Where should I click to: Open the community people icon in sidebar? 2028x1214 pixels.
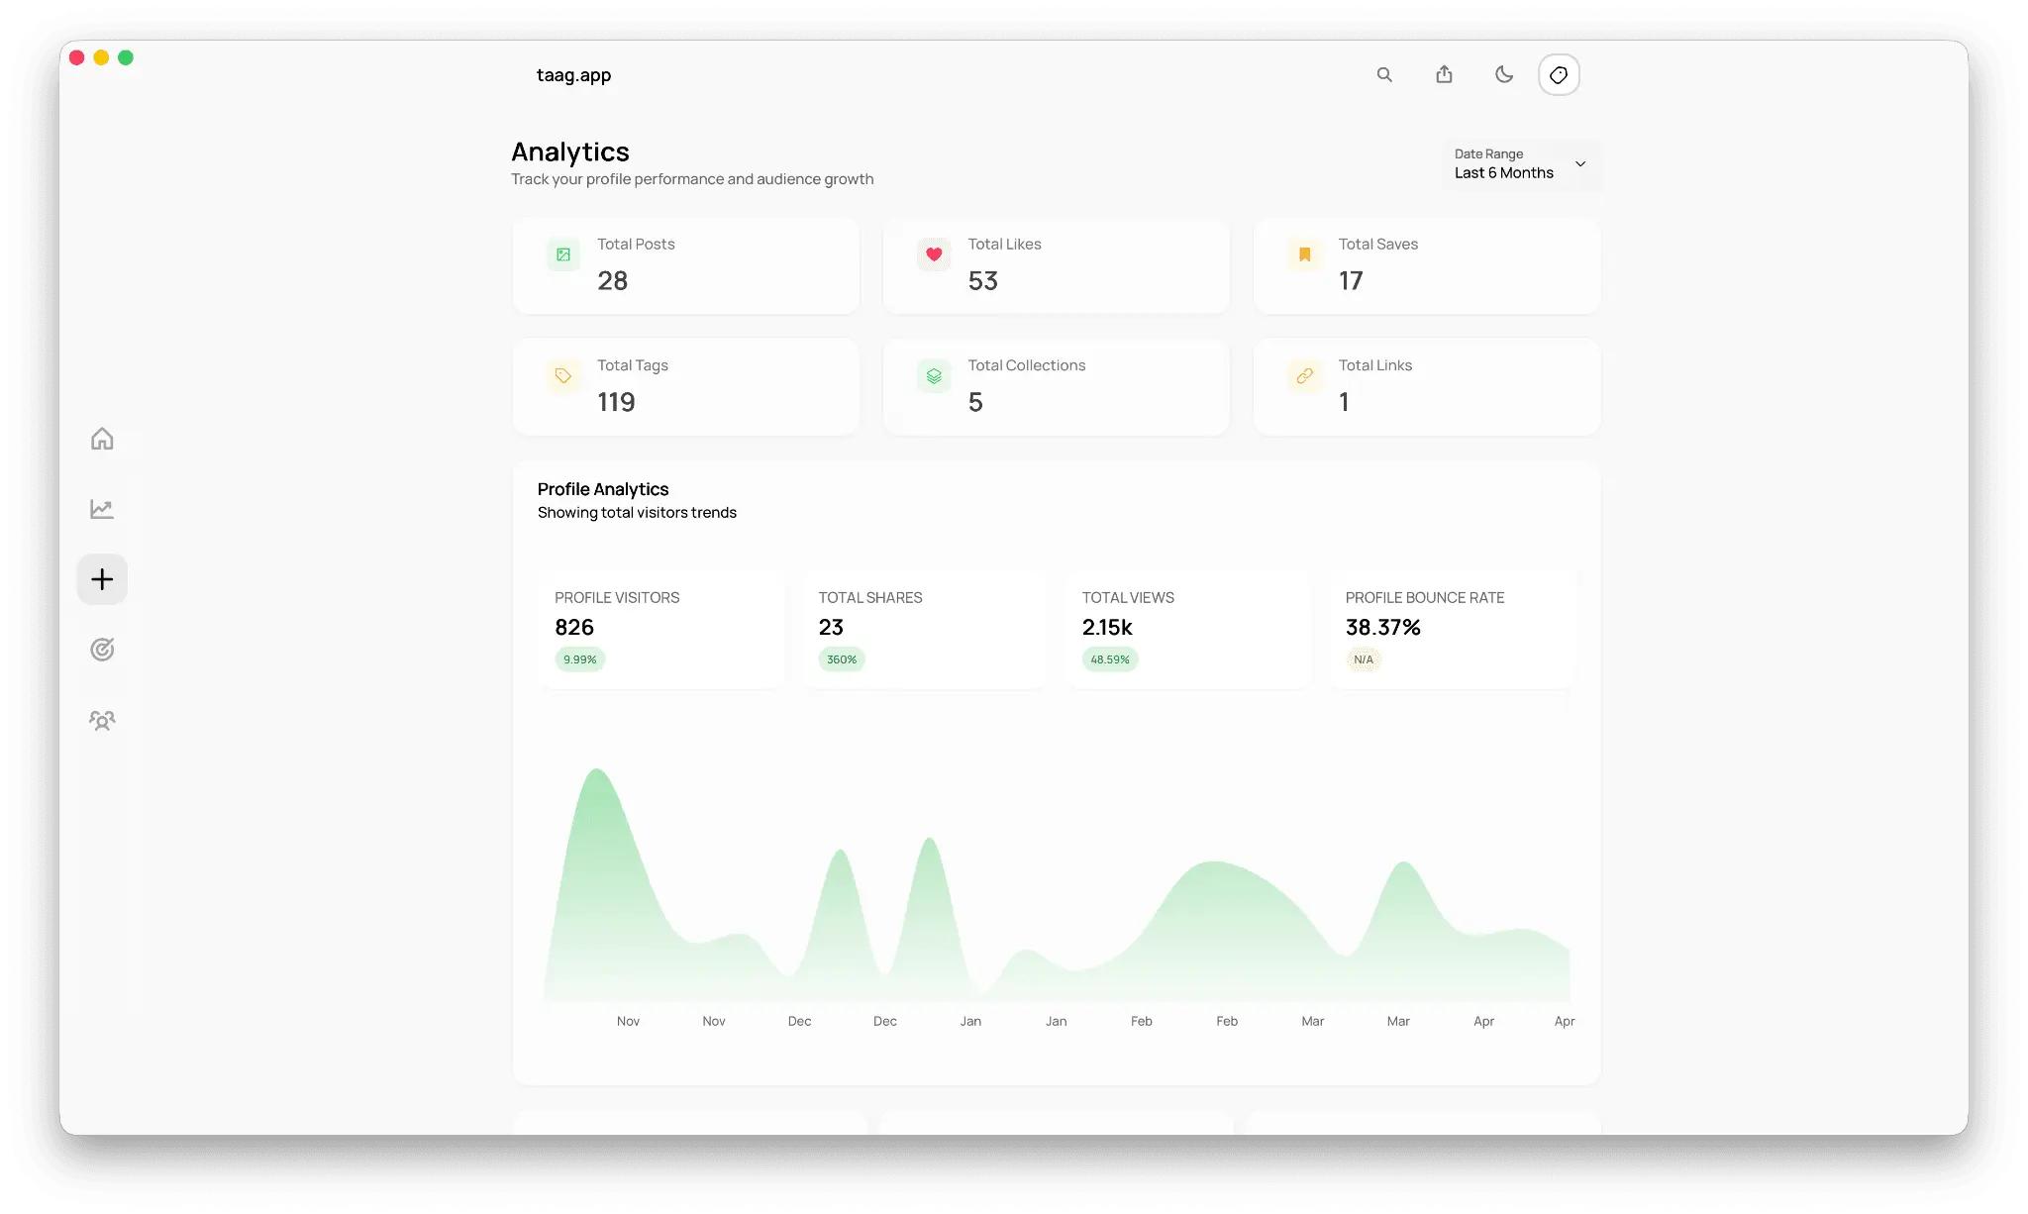102,720
